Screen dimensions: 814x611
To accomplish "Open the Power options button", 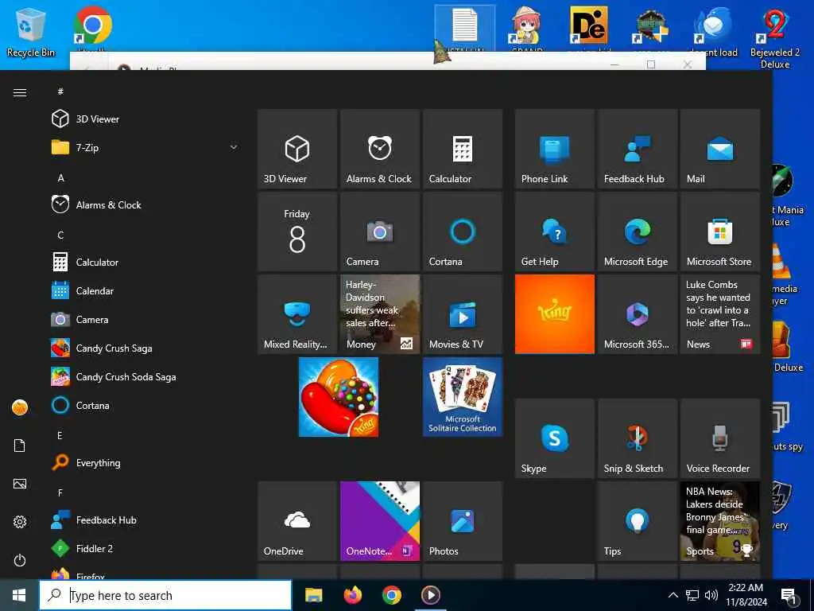I will coord(20,560).
